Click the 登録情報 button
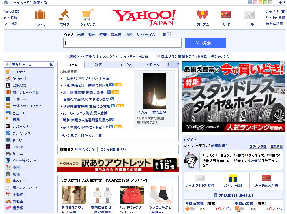 (277, 146)
